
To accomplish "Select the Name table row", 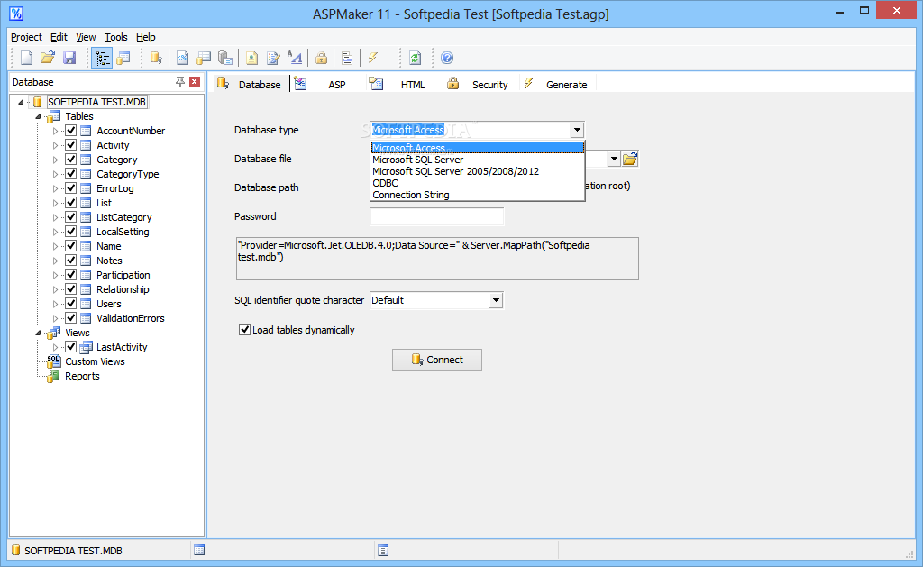I will 109,246.
